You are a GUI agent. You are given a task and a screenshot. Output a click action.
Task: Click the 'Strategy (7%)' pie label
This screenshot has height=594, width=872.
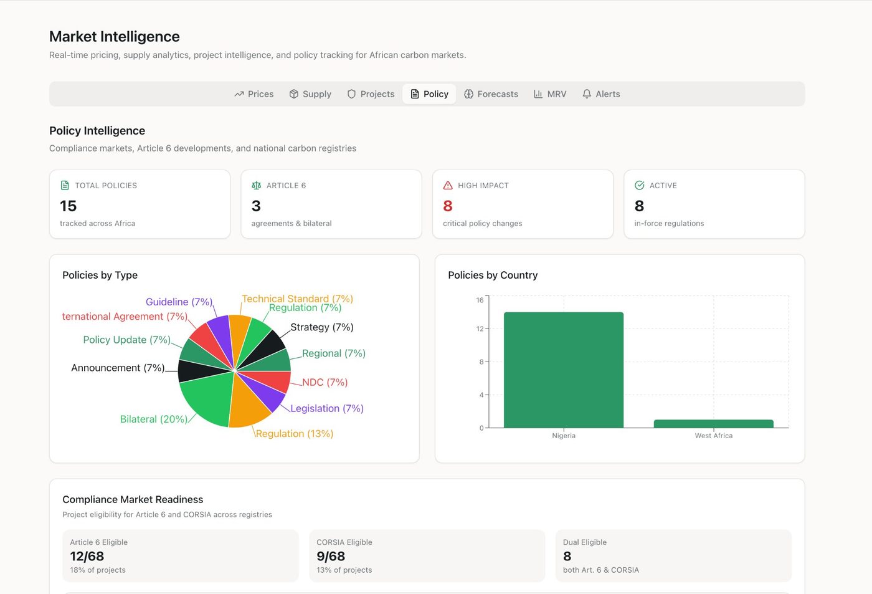(322, 327)
